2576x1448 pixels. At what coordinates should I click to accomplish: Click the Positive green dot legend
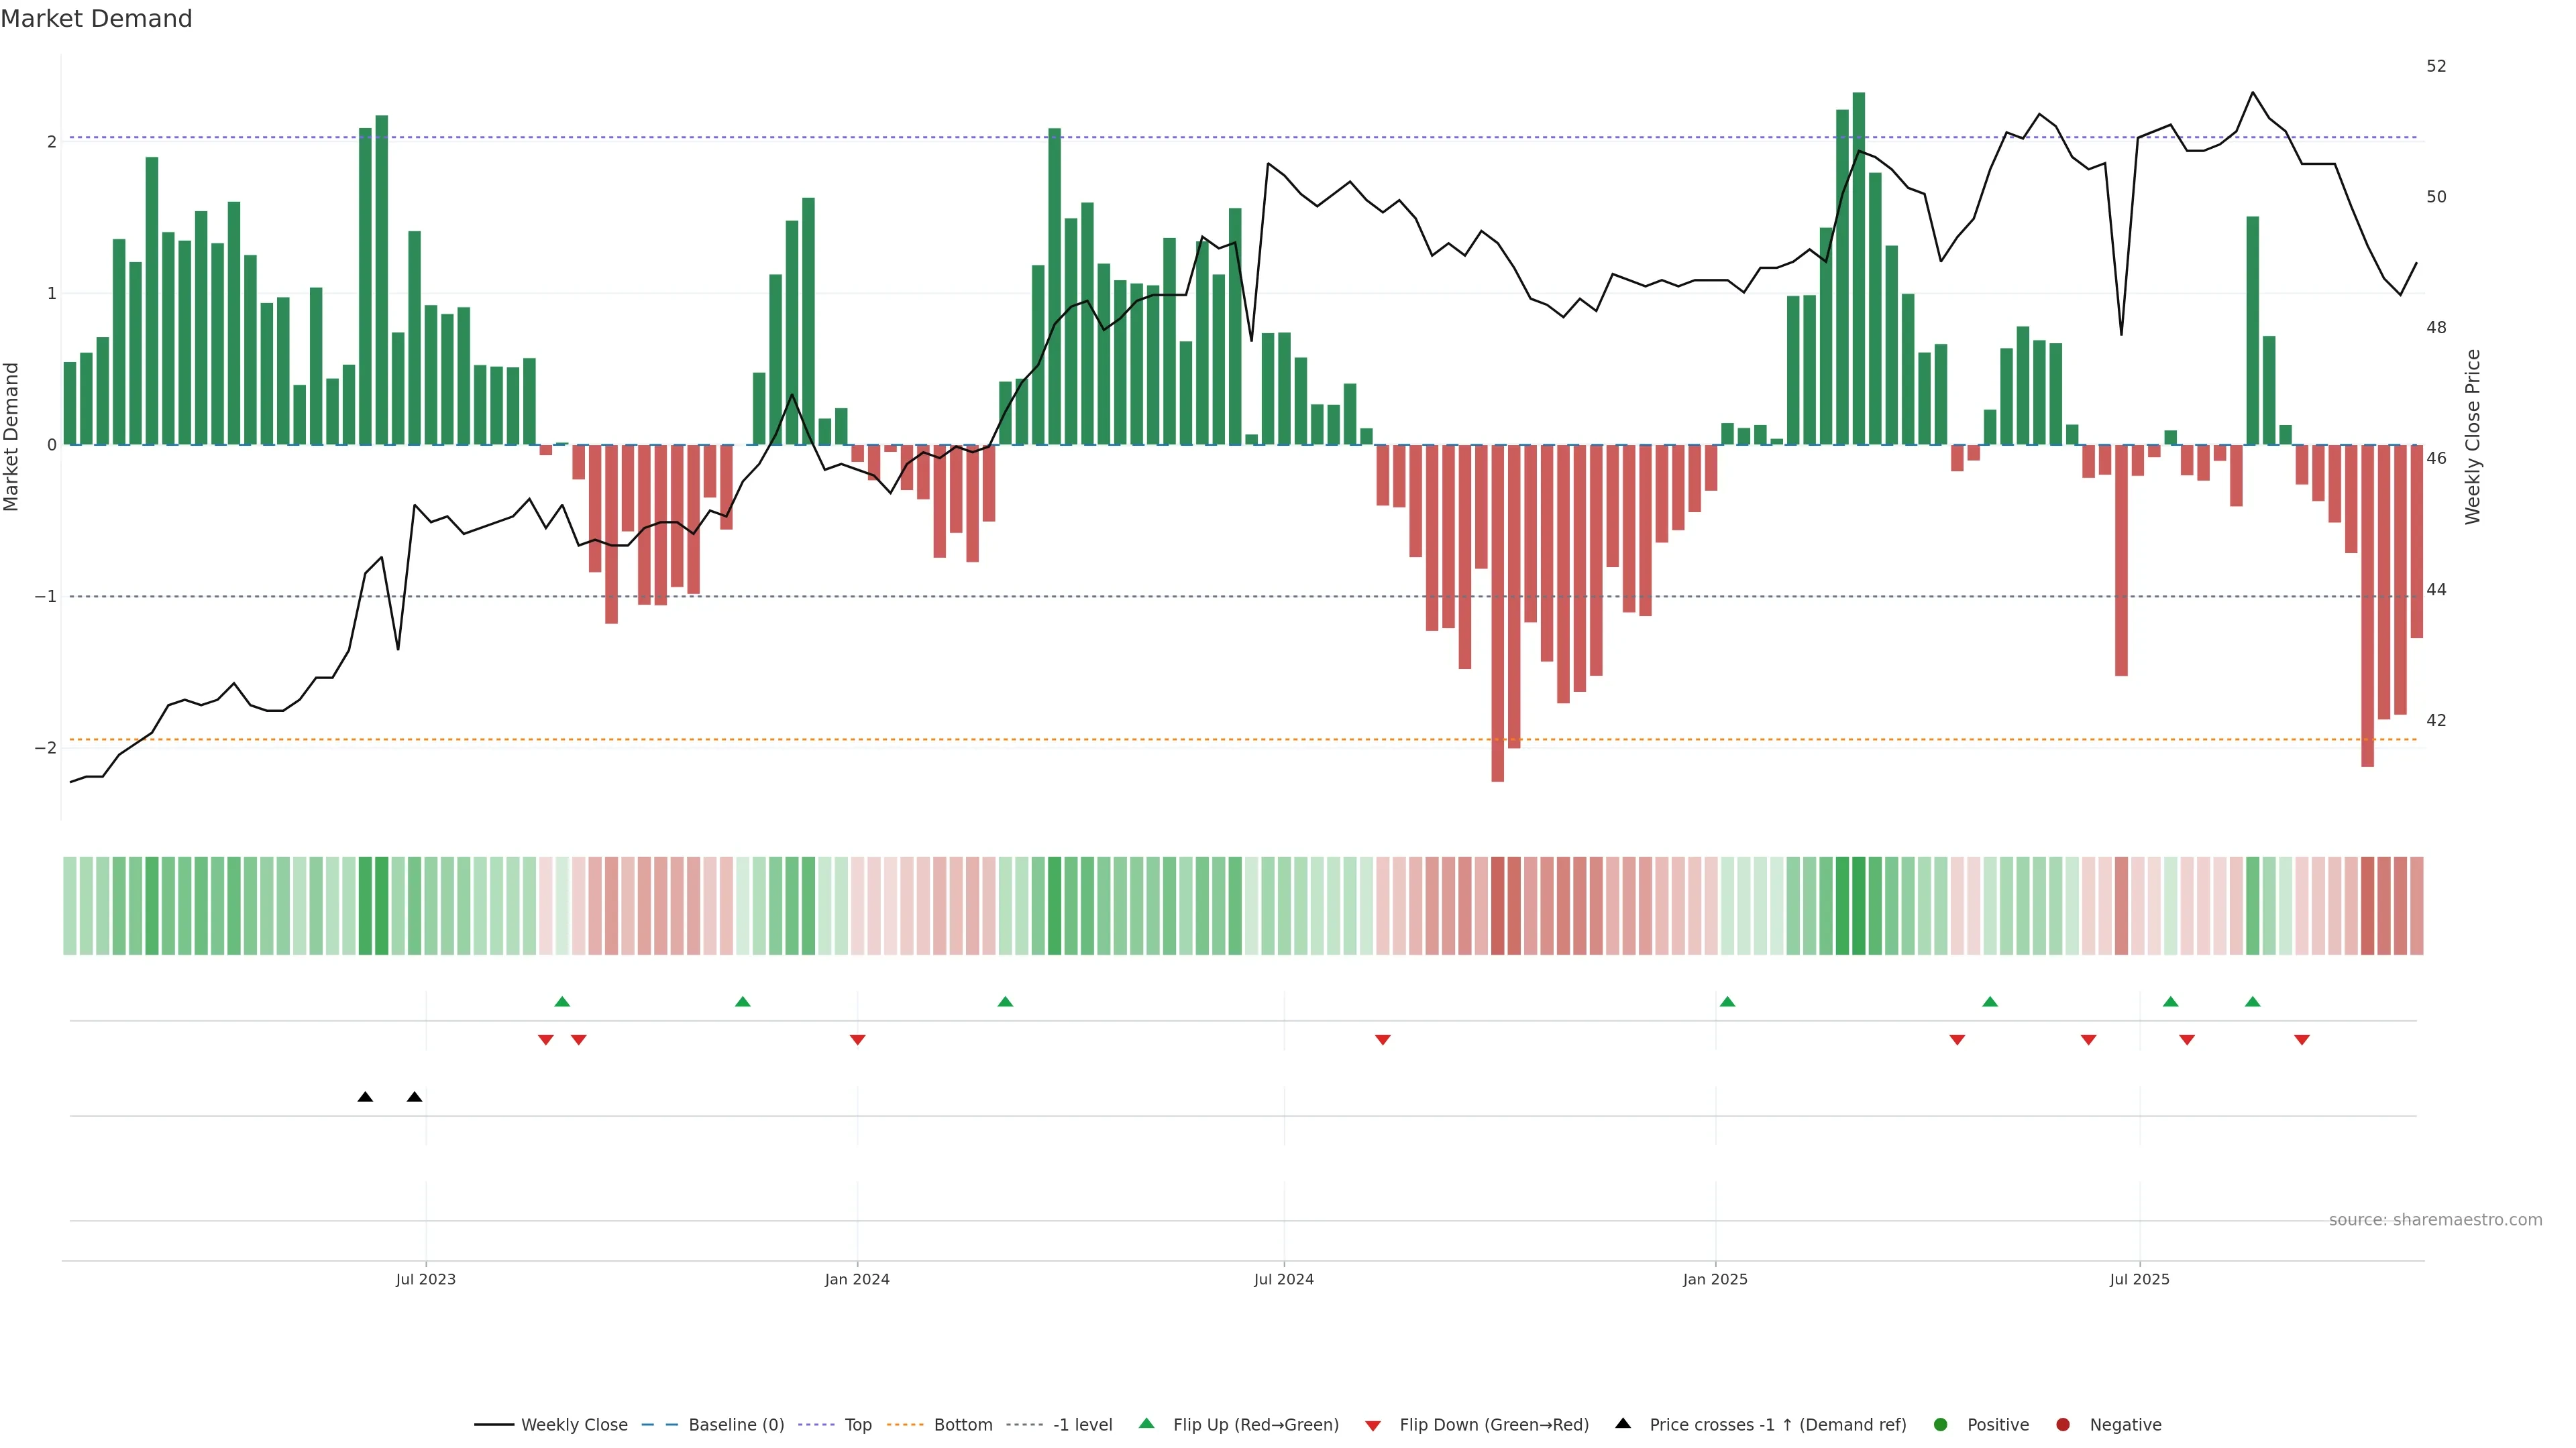tap(1941, 1424)
